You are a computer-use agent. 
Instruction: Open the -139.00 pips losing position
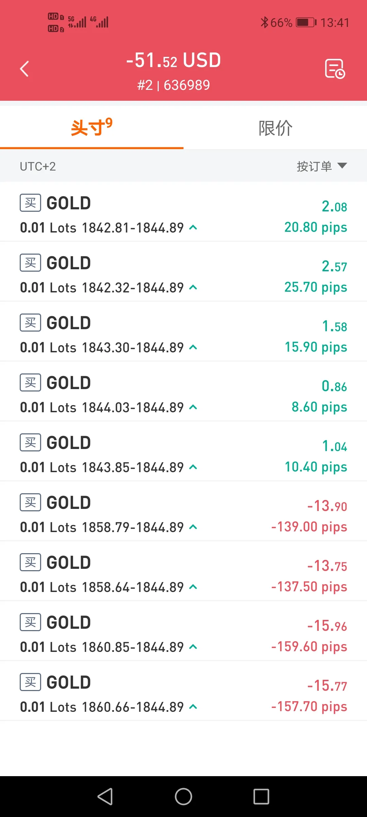point(183,511)
